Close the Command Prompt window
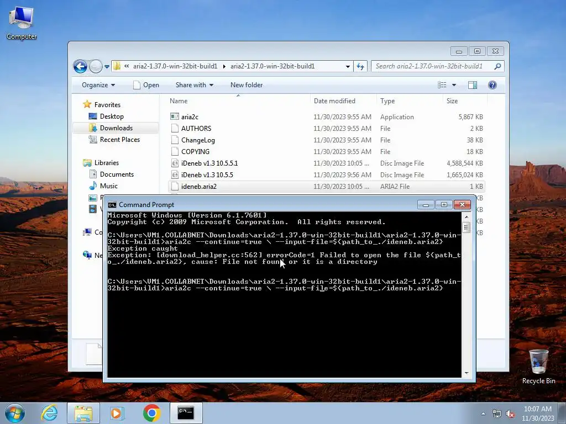 [x=462, y=205]
